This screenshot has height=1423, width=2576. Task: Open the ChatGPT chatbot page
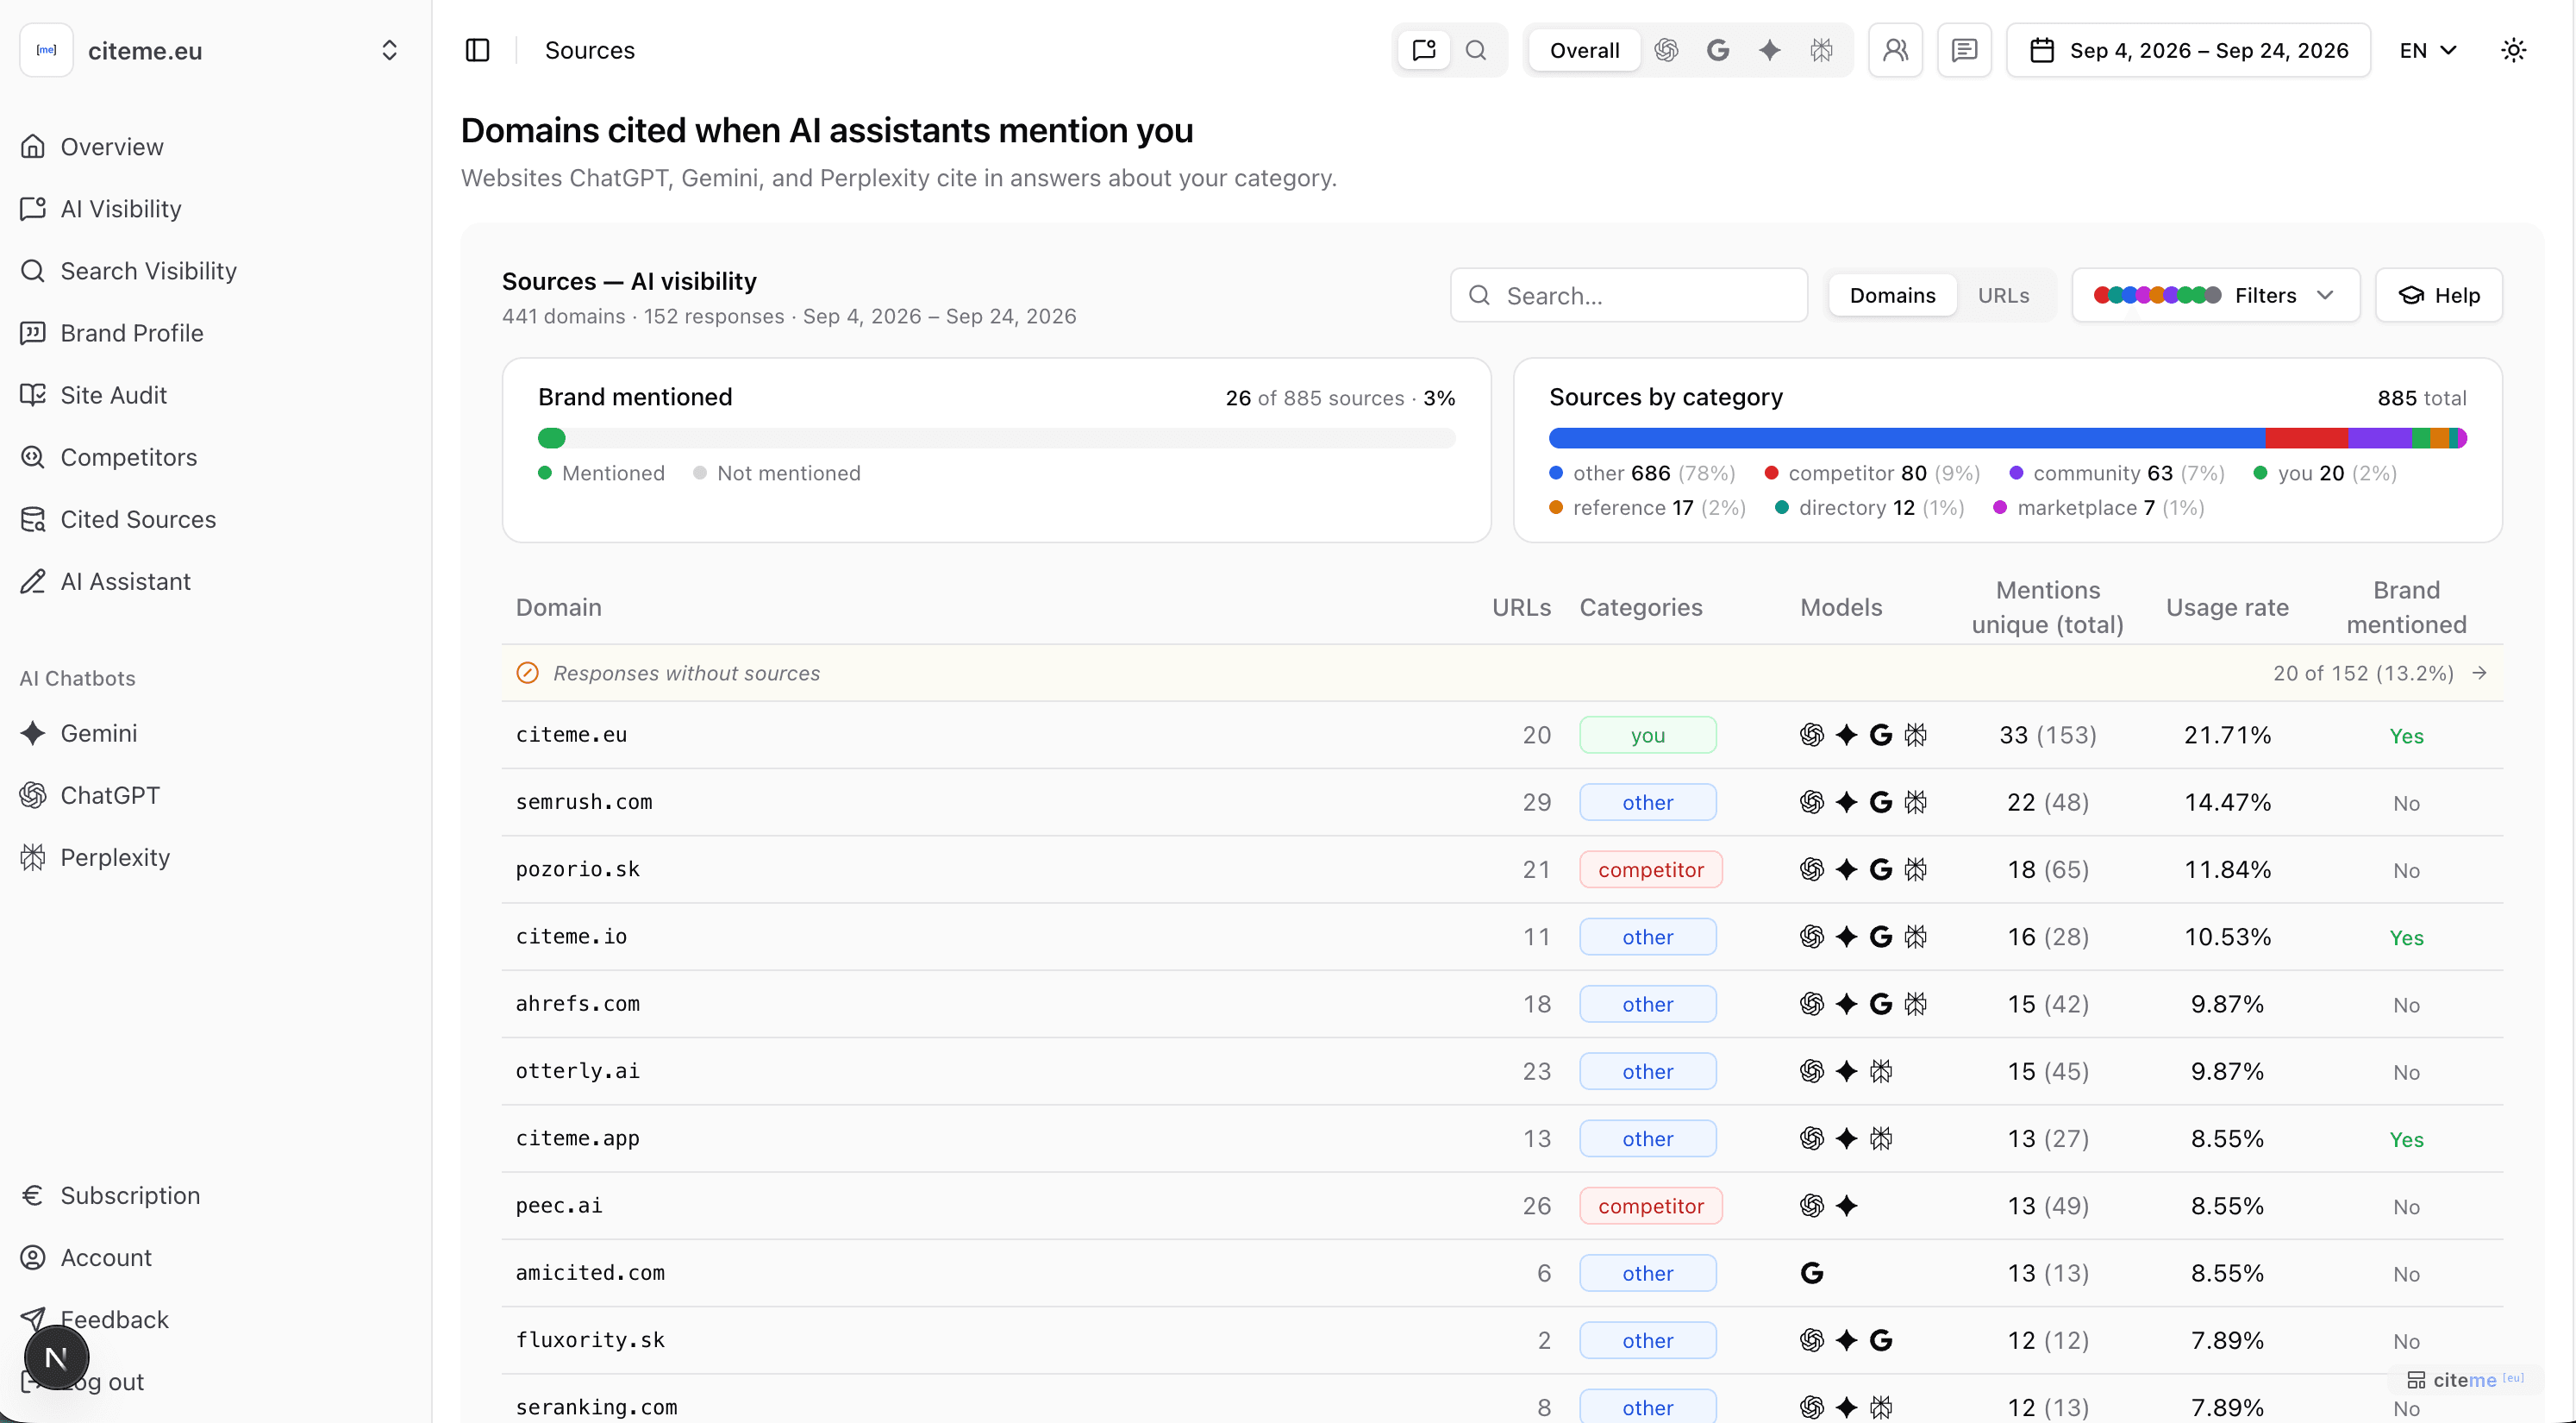pyautogui.click(x=109, y=795)
